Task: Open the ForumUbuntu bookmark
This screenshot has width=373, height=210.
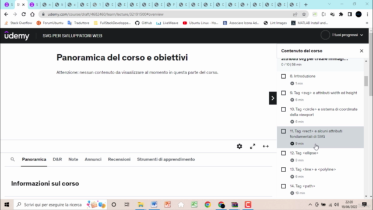Action: coord(50,23)
